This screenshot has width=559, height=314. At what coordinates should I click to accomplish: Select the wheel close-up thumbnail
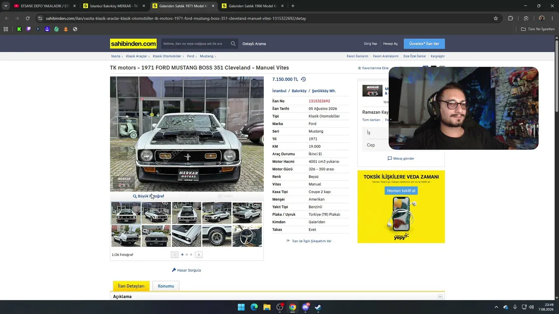217,236
